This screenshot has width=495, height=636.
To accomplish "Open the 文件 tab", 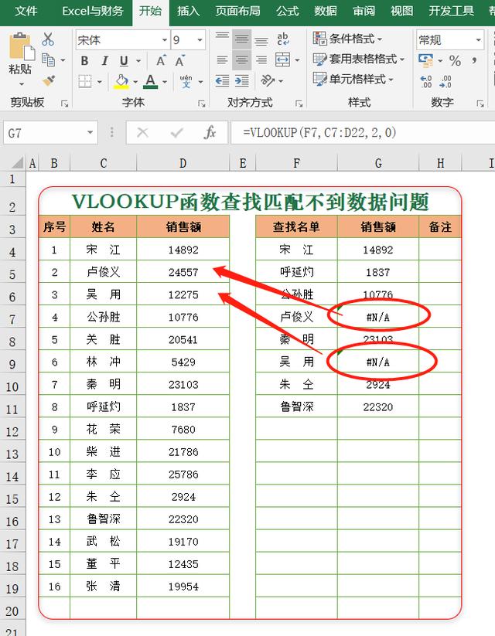I will (x=26, y=11).
